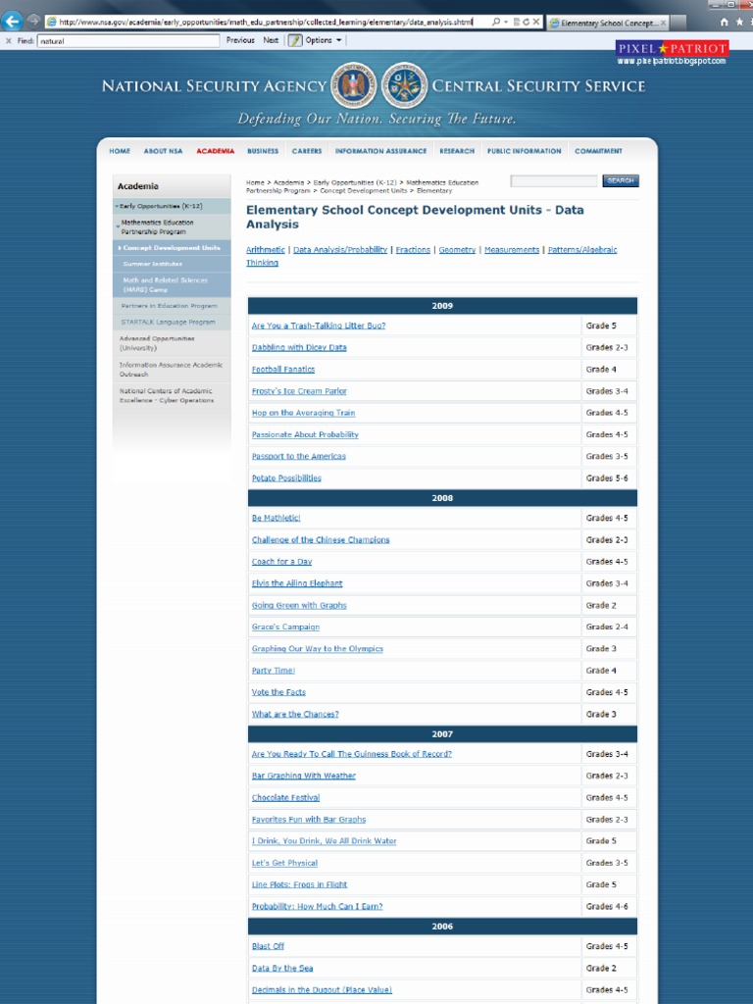Open the PUBLIC INFORMATION navigation item
Screen dimensions: 753x1004
(525, 151)
